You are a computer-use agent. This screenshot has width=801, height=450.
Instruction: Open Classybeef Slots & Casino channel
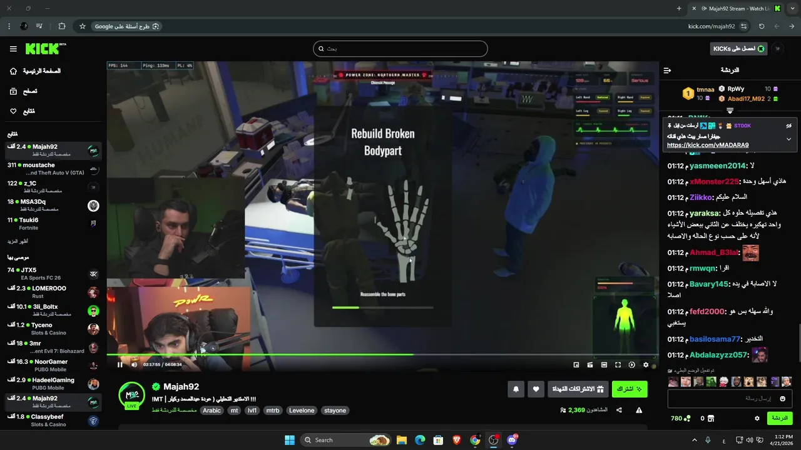tap(53, 420)
